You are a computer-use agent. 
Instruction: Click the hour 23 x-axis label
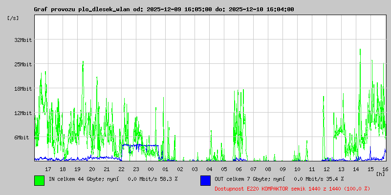[x=136, y=169]
